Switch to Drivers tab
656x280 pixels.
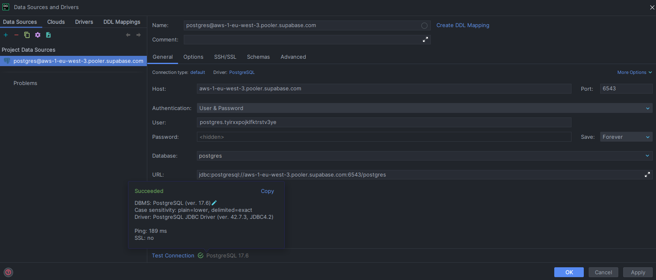click(x=84, y=22)
